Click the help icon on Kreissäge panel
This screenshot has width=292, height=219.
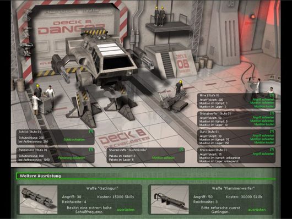click(272, 150)
